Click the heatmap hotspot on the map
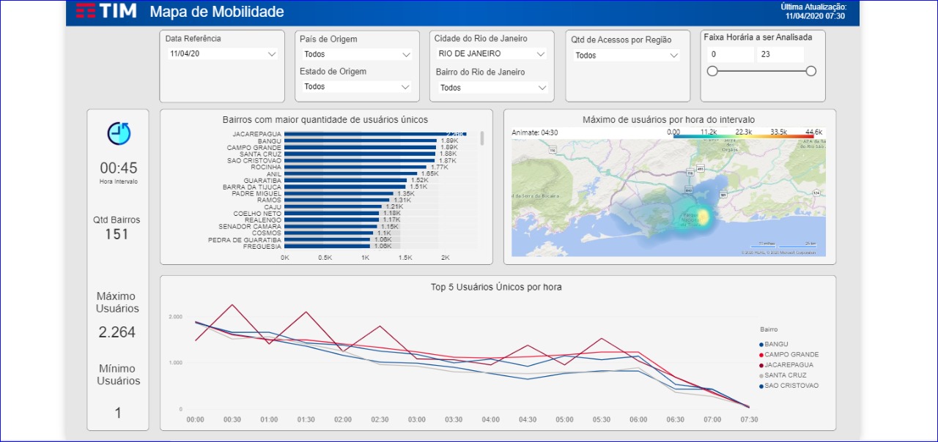Screen dimensions: 938x442 pos(703,217)
